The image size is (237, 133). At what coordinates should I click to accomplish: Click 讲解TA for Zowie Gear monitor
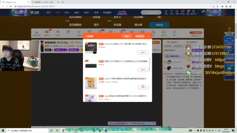(x=143, y=53)
